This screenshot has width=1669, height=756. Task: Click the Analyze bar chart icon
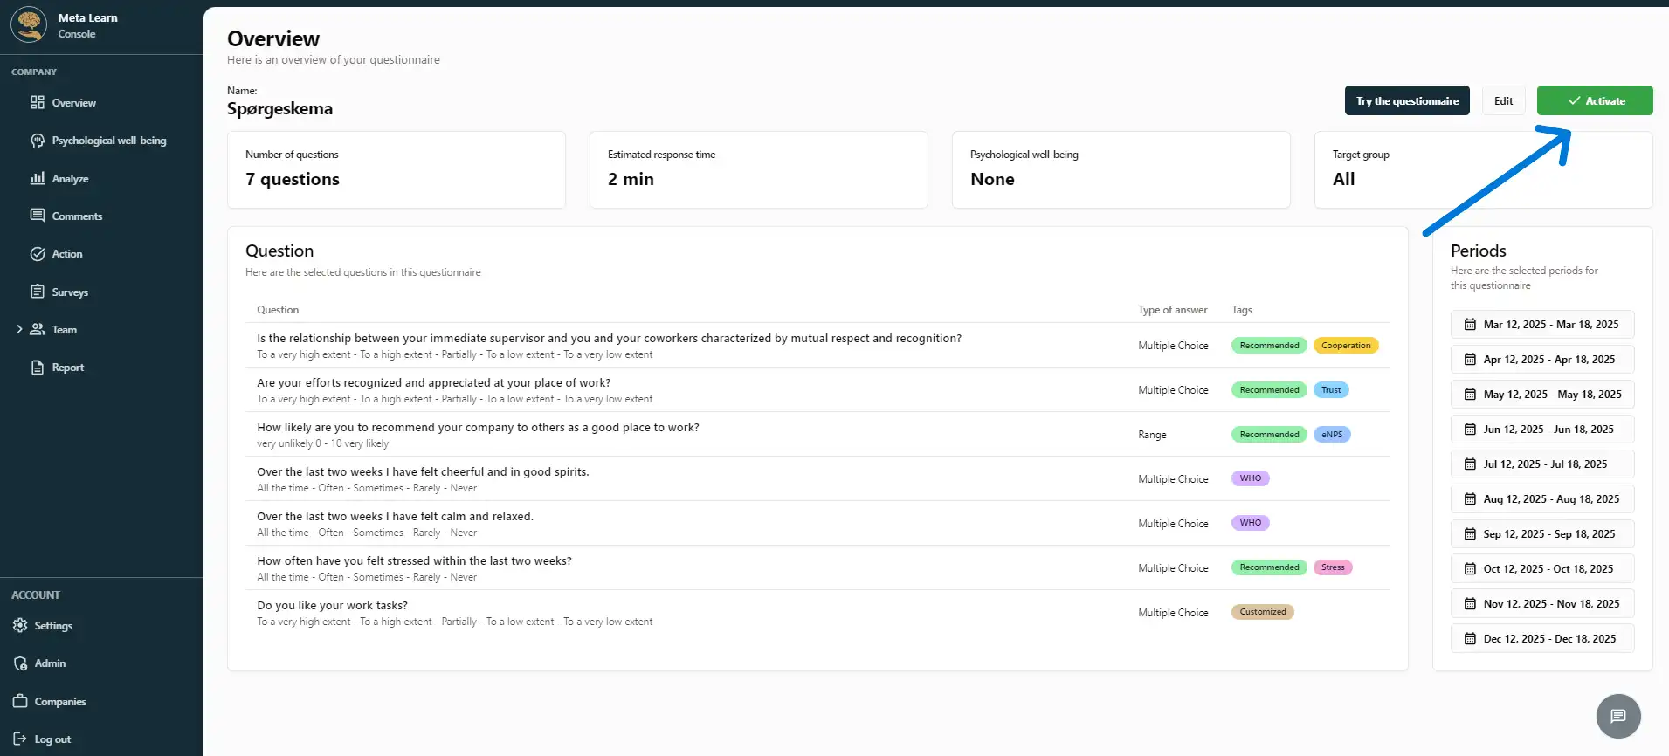click(38, 178)
